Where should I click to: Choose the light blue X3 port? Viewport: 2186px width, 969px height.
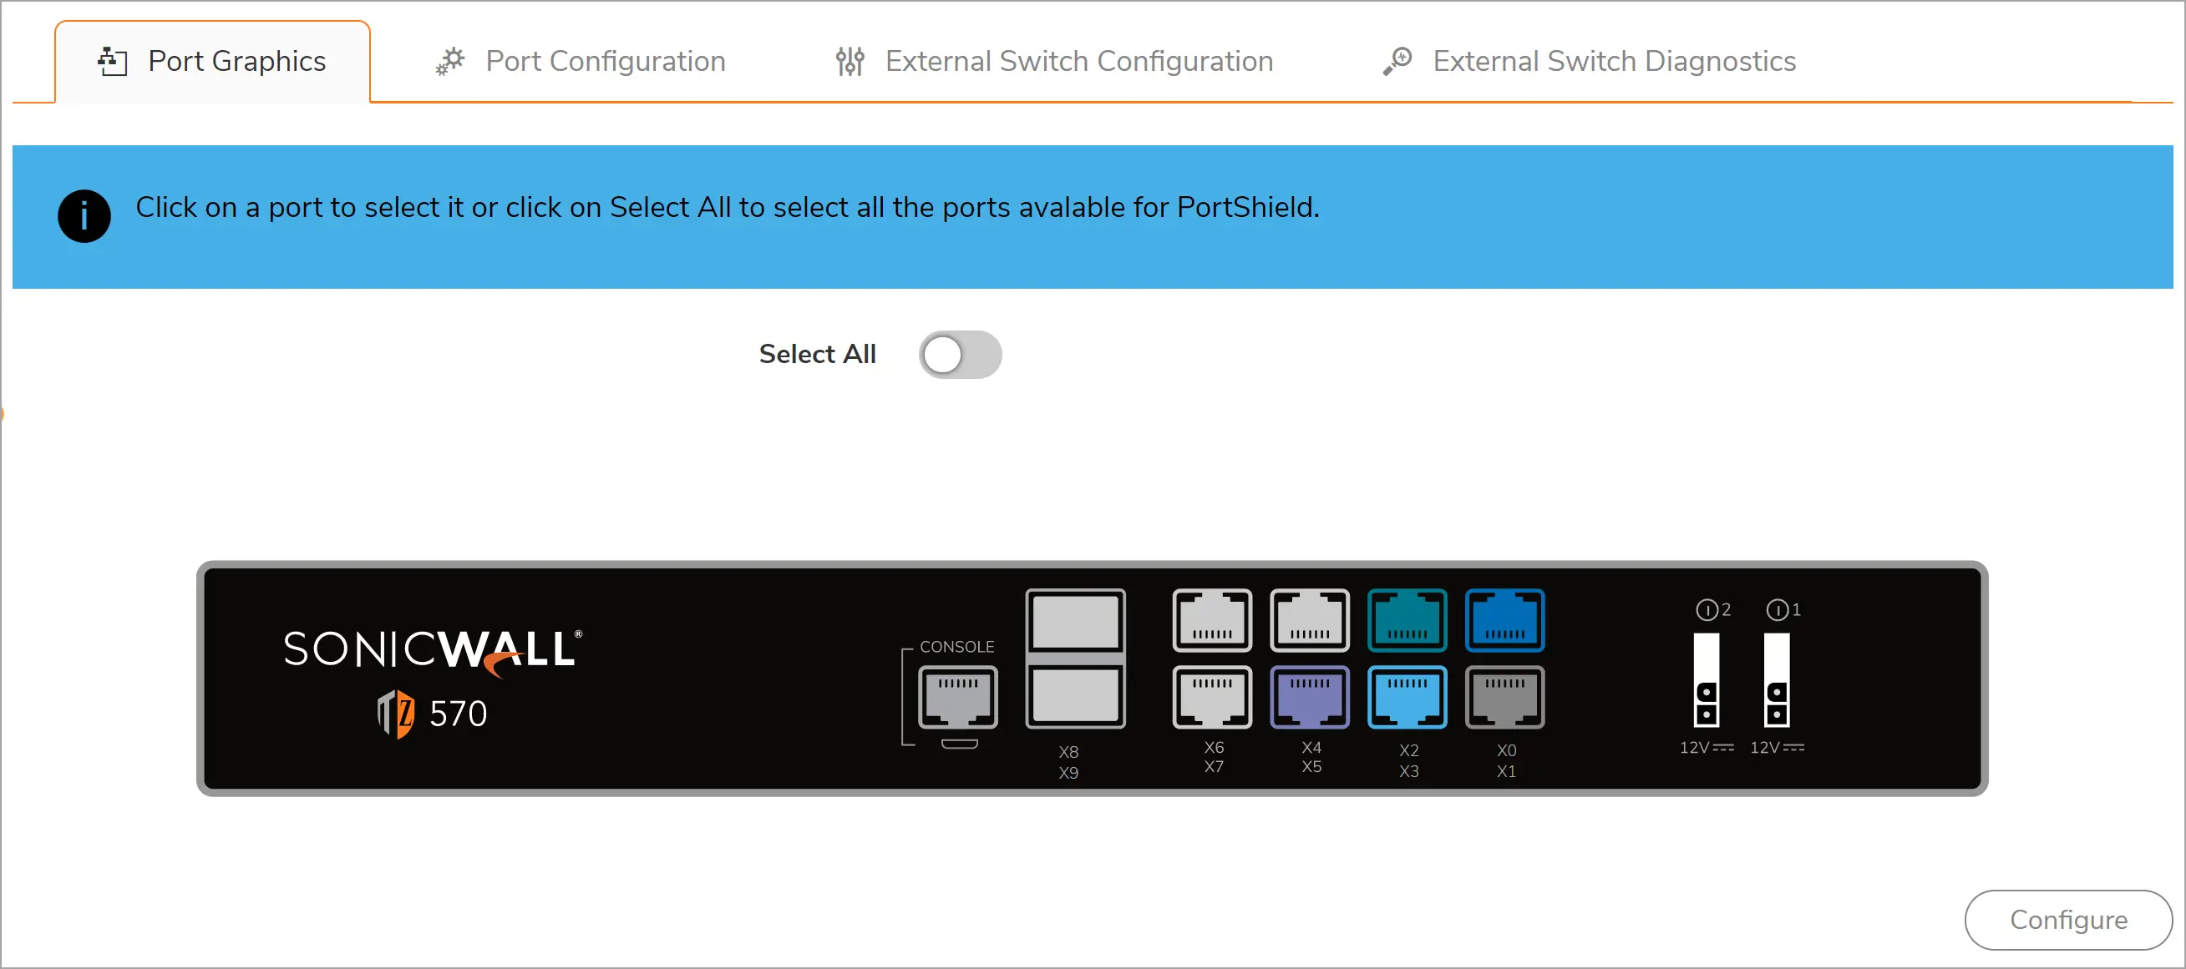click(1407, 697)
